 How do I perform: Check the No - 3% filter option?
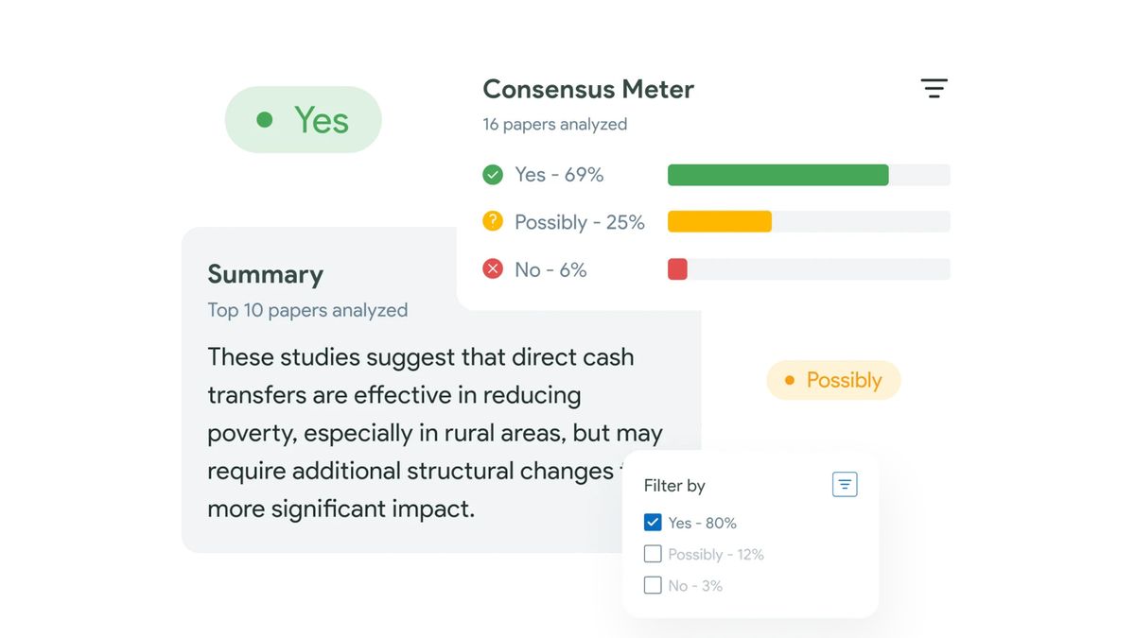click(x=653, y=585)
